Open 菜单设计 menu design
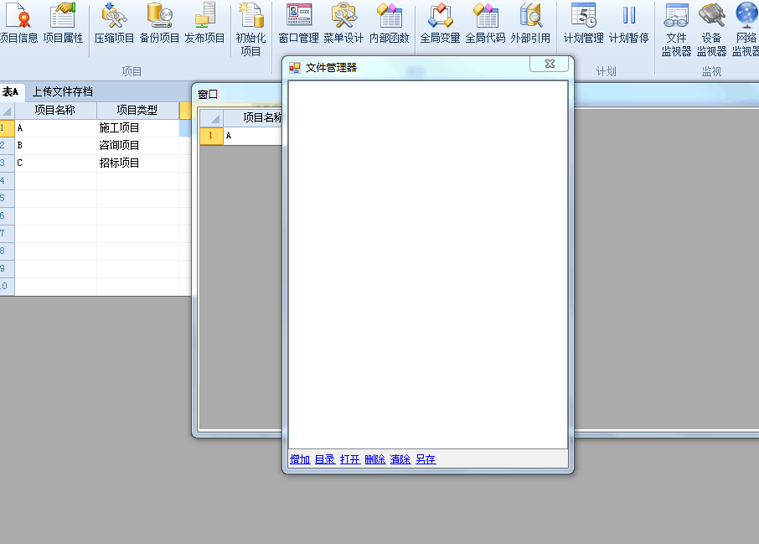 tap(343, 23)
